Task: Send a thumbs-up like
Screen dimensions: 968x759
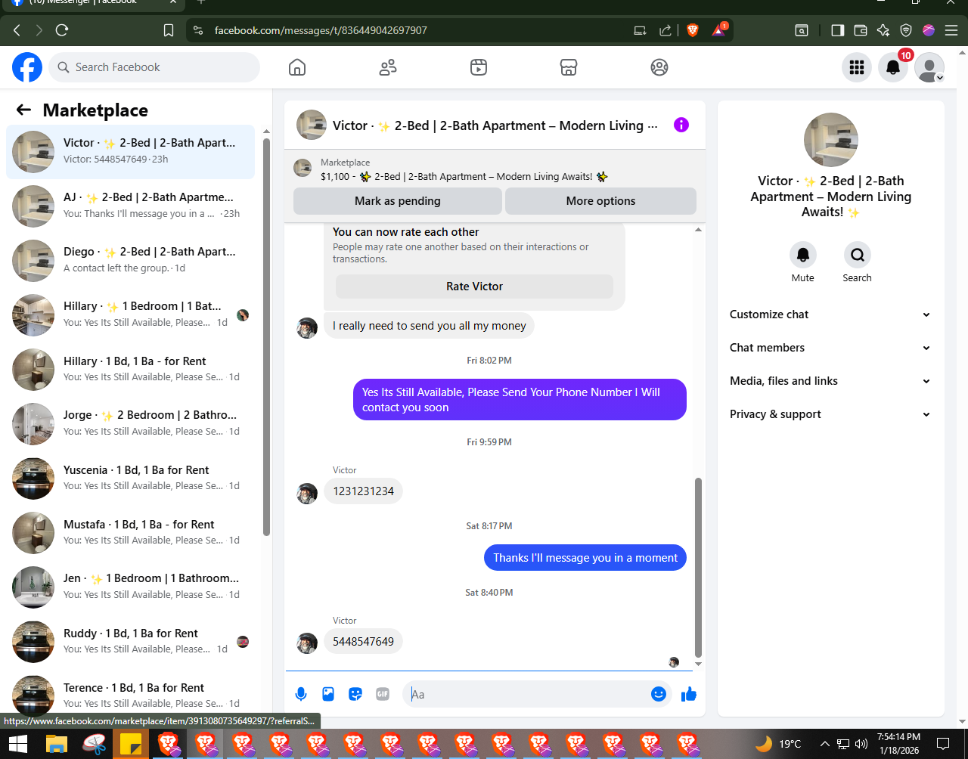Action: tap(688, 694)
